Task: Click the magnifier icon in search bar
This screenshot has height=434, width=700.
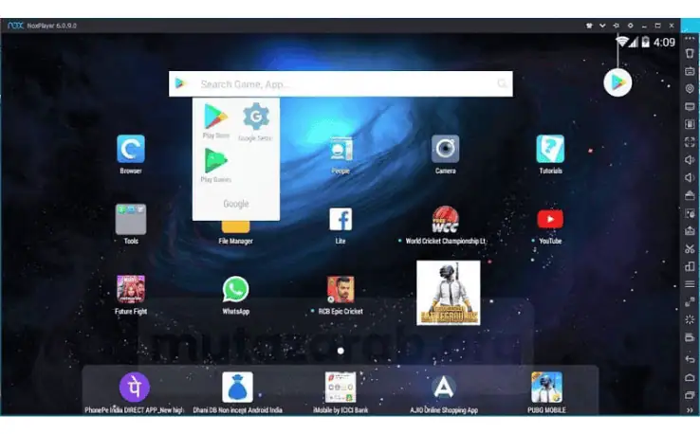Action: pyautogui.click(x=502, y=83)
